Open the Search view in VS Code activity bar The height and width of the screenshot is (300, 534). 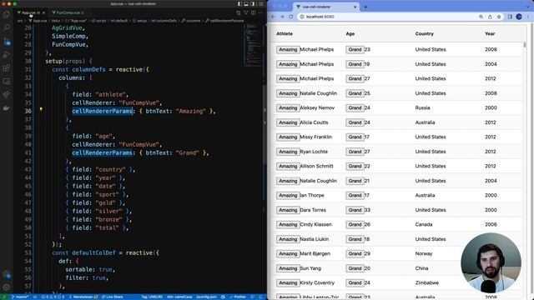pos(7,27)
